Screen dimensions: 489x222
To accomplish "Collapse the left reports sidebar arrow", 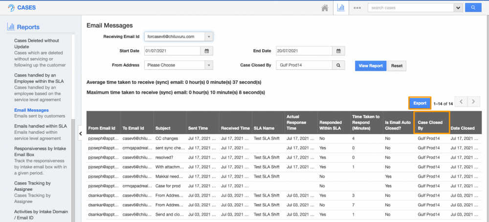I will (81, 133).
